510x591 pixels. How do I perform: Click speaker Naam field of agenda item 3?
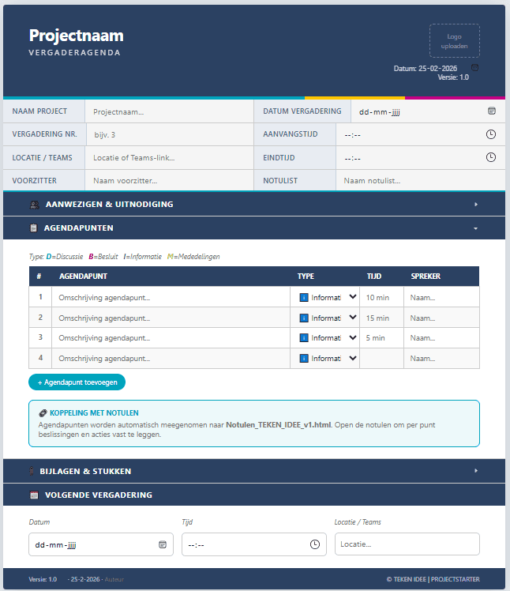click(441, 337)
